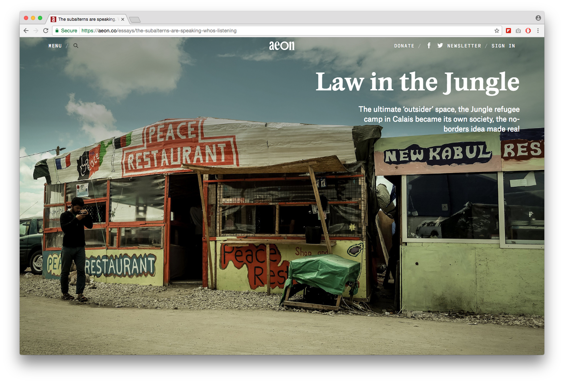Visit Aeon's Facebook page icon
564x383 pixels.
pos(429,45)
